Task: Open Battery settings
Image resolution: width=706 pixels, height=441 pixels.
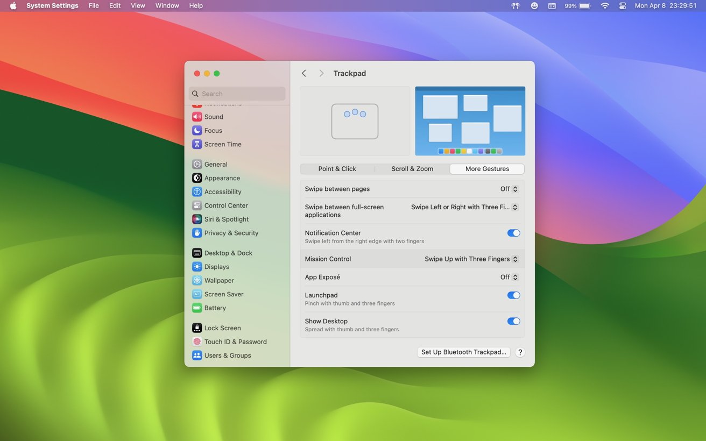Action: pyautogui.click(x=215, y=308)
